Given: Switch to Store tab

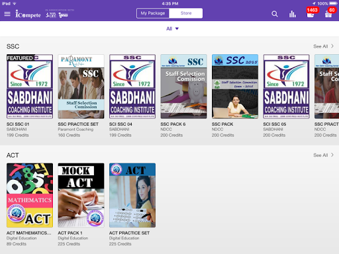Looking at the screenshot, I should 186,13.
